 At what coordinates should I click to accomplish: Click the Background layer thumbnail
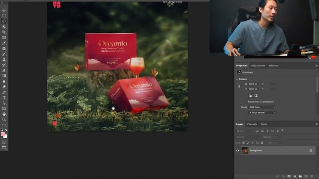click(x=245, y=150)
